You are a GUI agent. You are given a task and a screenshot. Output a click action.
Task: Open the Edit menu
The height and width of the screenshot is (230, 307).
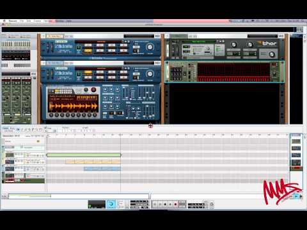(x=29, y=21)
